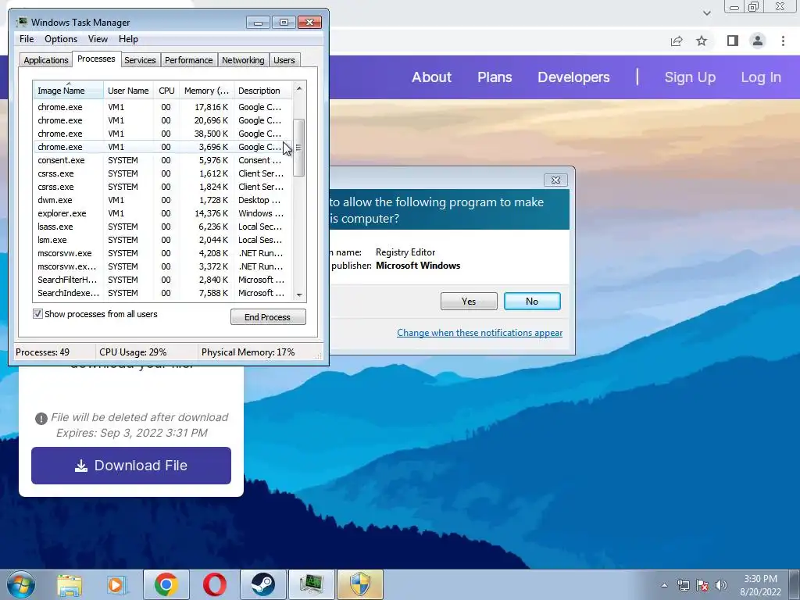Switch to Google Chrome on the taskbar
Screen dimensions: 800x600
point(166,584)
